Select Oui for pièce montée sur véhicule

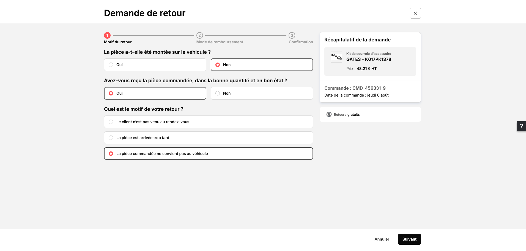tap(155, 65)
